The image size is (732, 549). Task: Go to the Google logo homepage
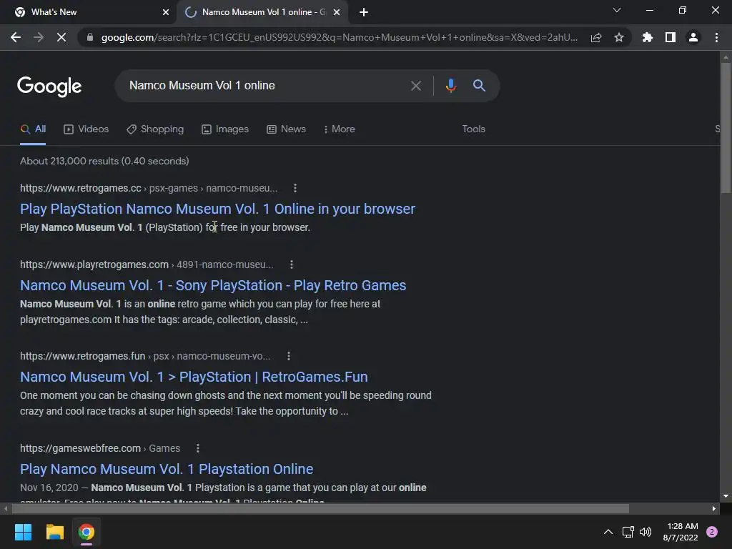pyautogui.click(x=49, y=86)
